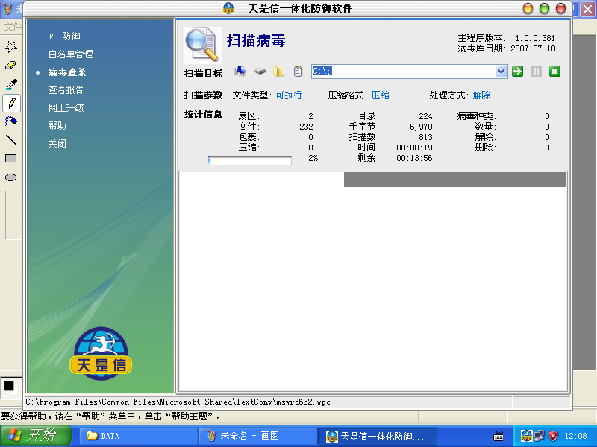Select the Pencil tool in Paint
The height and width of the screenshot is (447, 597).
coord(11,103)
